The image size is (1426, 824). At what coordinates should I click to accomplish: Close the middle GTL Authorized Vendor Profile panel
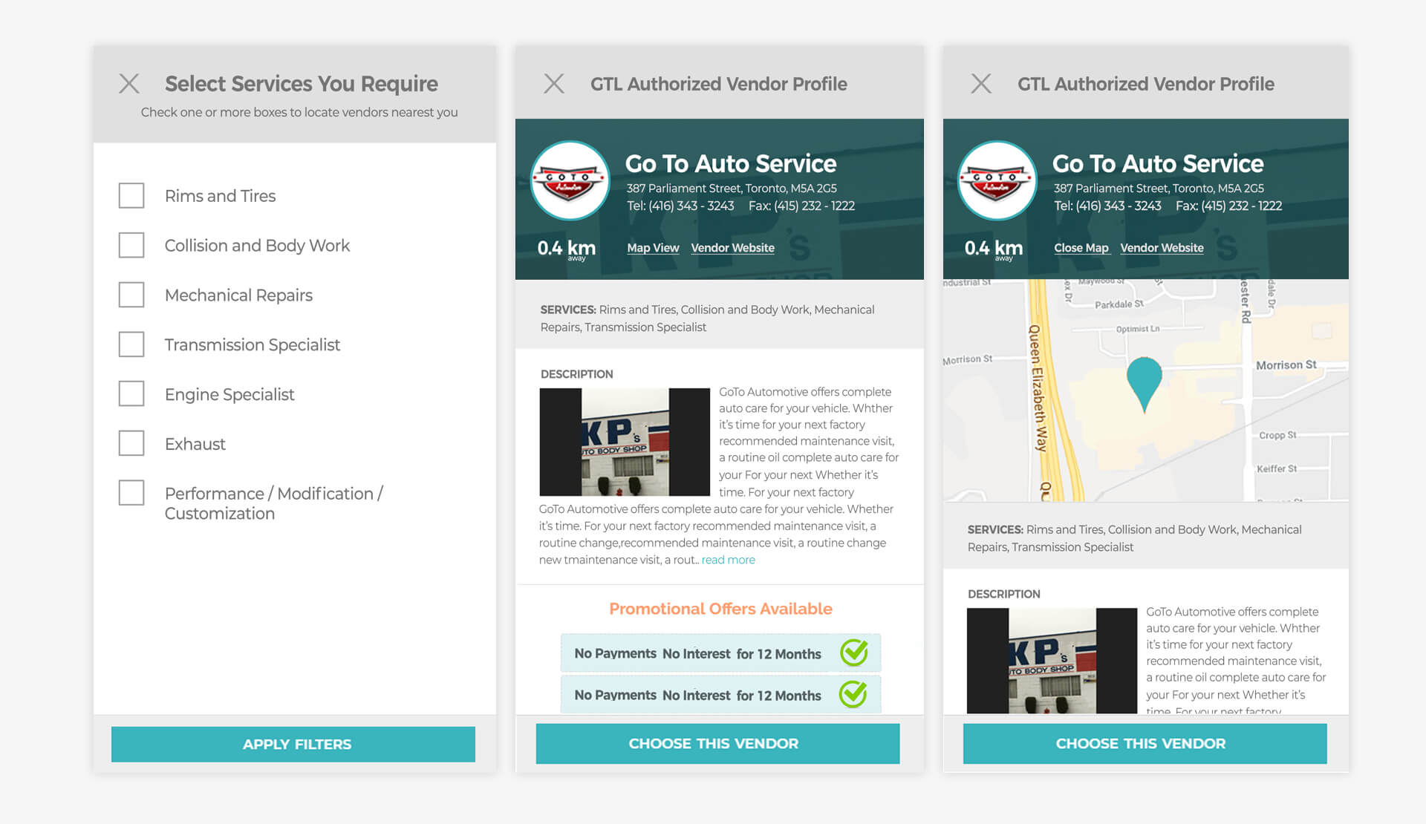(554, 84)
